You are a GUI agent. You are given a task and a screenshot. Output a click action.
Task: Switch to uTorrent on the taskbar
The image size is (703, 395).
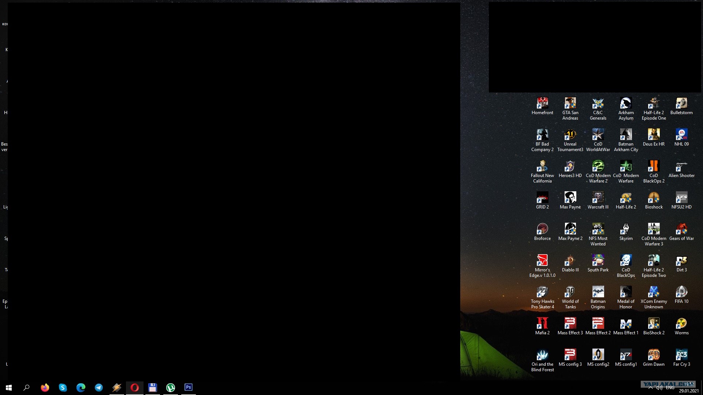171,387
